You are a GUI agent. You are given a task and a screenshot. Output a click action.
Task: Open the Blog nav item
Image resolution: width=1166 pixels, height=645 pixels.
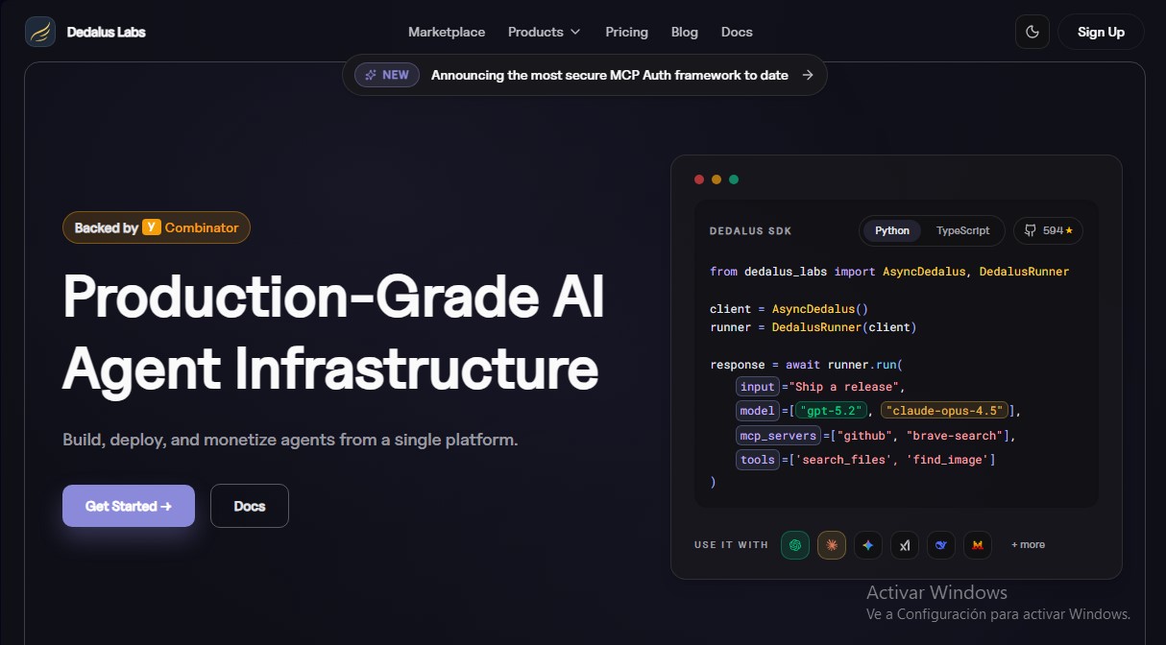[685, 32]
